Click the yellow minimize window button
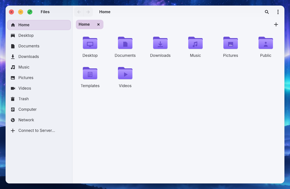This screenshot has height=189, width=290. coord(21,12)
